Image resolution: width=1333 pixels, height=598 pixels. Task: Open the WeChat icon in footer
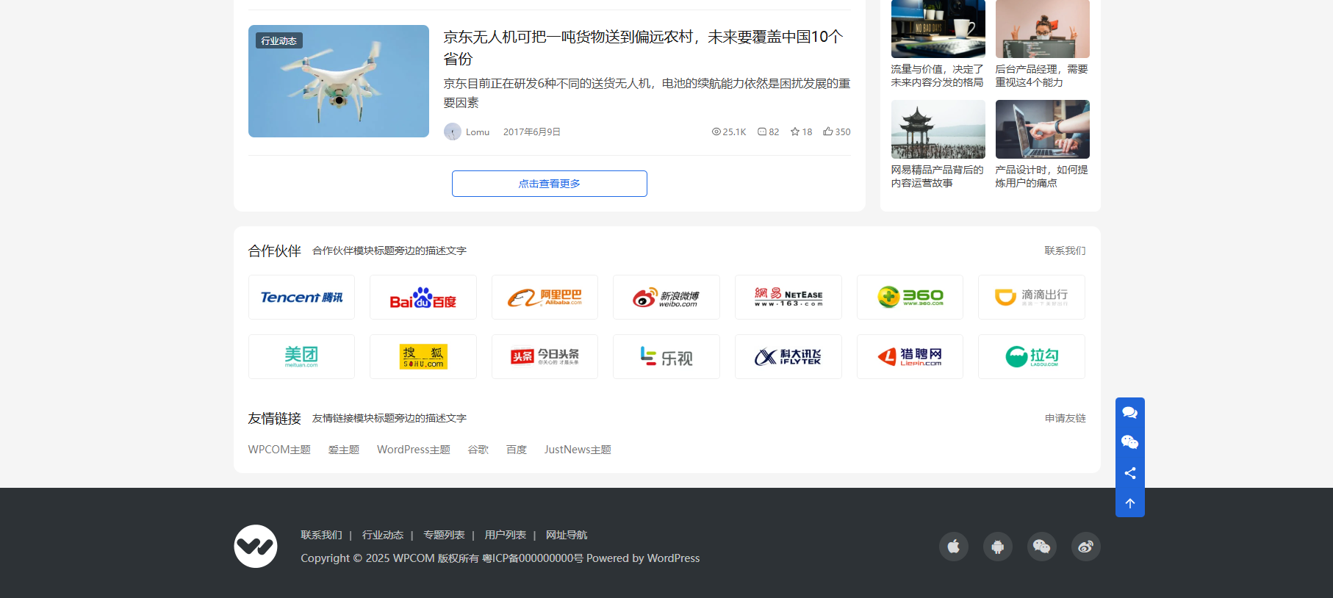(1042, 547)
